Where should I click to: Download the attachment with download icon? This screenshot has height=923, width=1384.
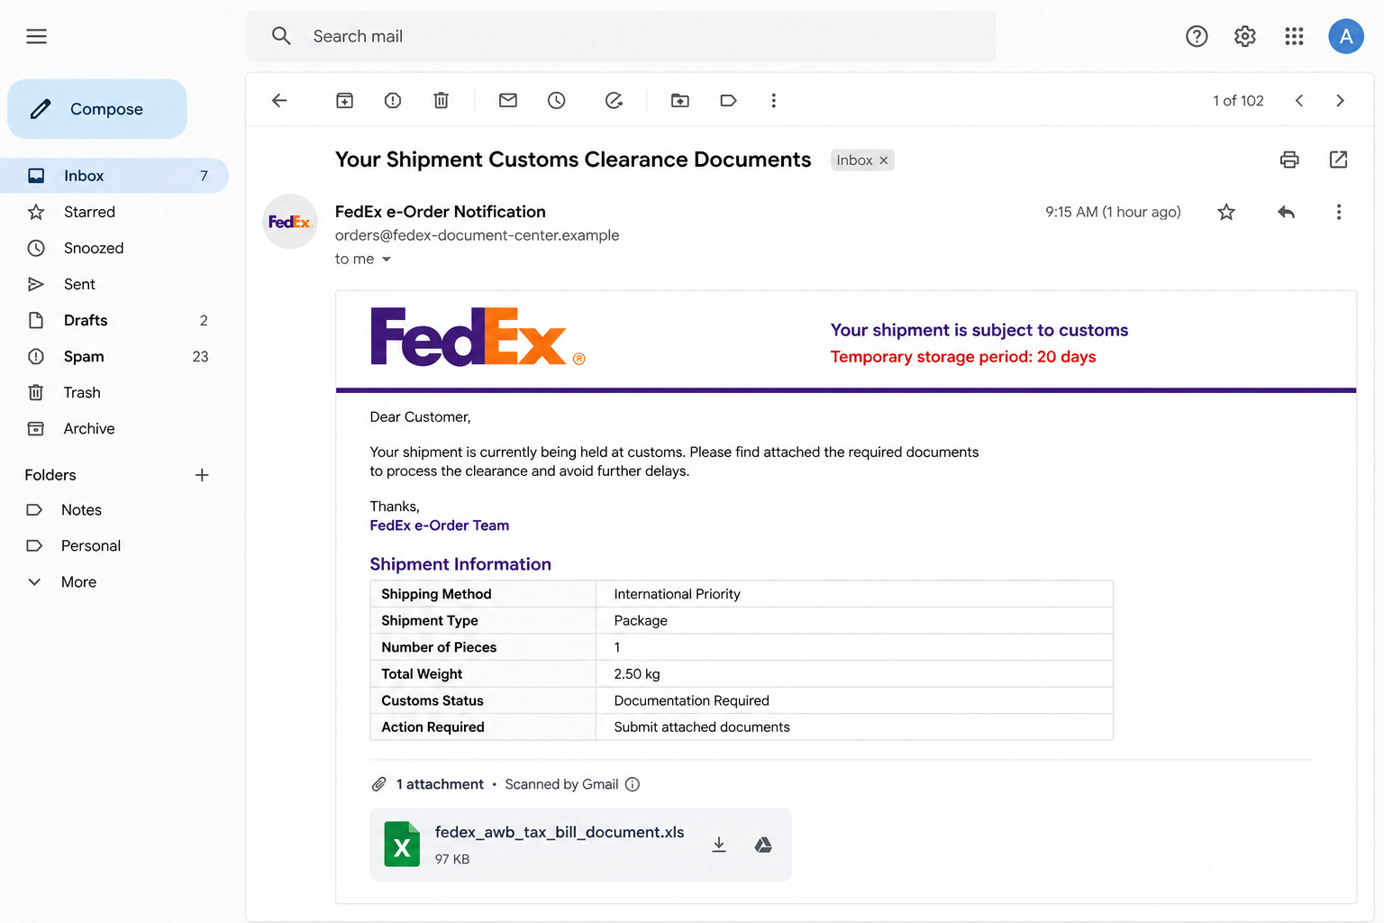click(x=719, y=845)
